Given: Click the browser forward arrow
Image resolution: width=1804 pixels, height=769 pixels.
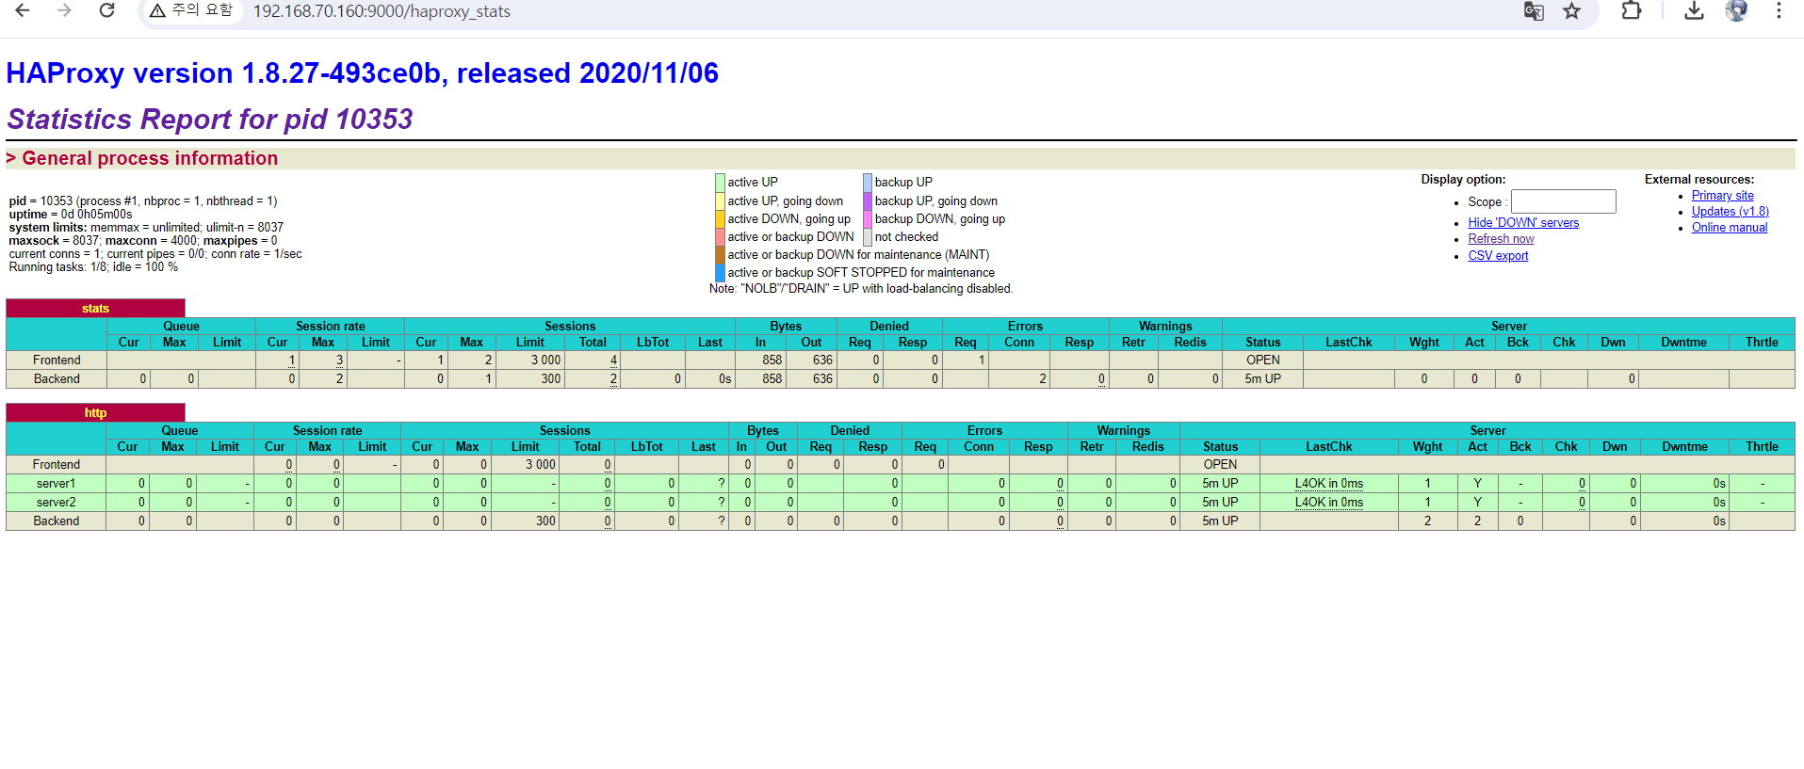Looking at the screenshot, I should point(64,10).
